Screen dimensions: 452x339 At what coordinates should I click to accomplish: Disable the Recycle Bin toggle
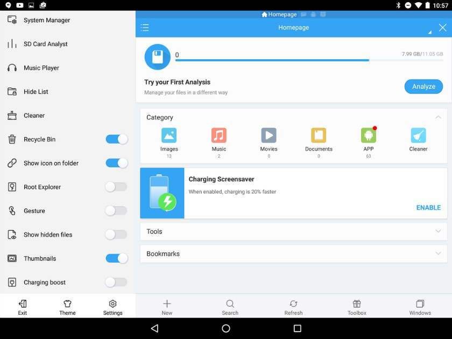116,139
